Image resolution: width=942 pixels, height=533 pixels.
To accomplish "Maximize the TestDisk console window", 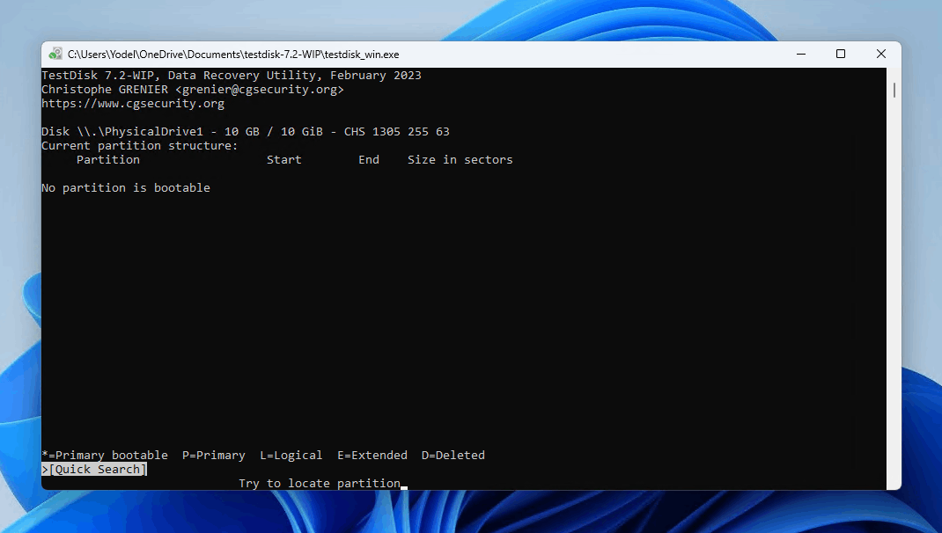I will [x=841, y=54].
